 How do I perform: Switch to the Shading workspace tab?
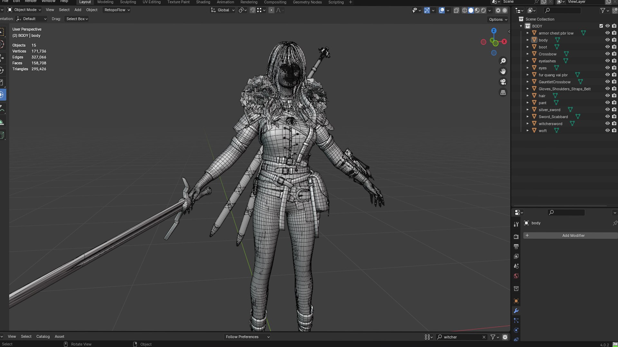pos(203,2)
